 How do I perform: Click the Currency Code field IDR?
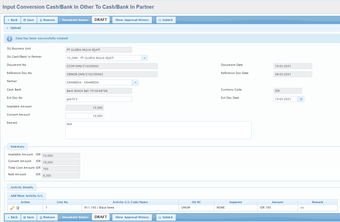click(x=288, y=91)
